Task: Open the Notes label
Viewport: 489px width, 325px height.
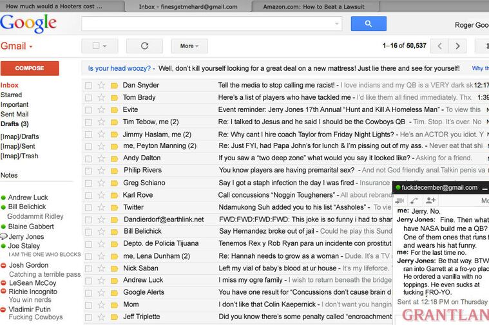Action: point(9,175)
